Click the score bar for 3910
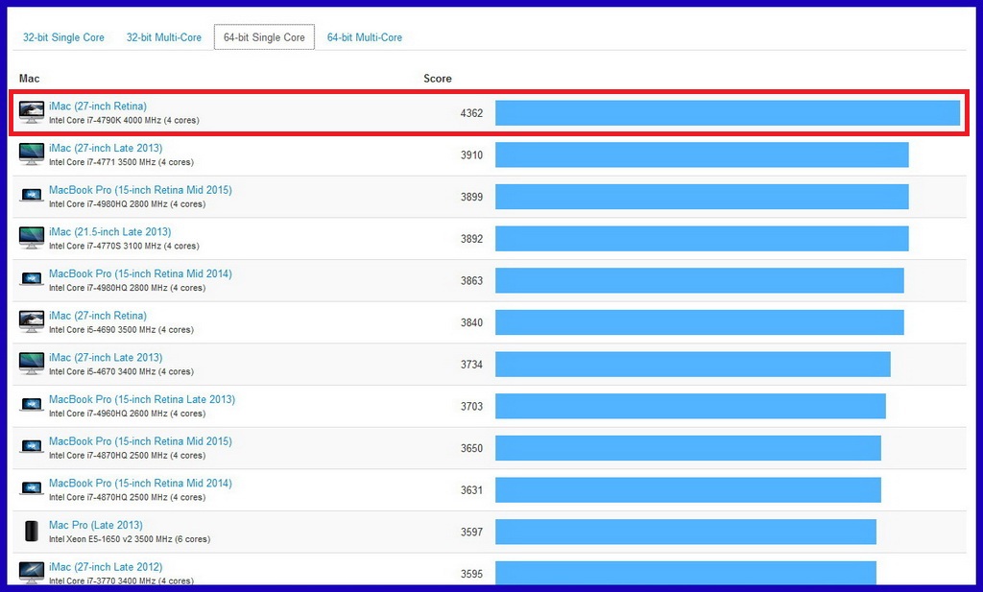Image resolution: width=983 pixels, height=592 pixels. point(702,154)
